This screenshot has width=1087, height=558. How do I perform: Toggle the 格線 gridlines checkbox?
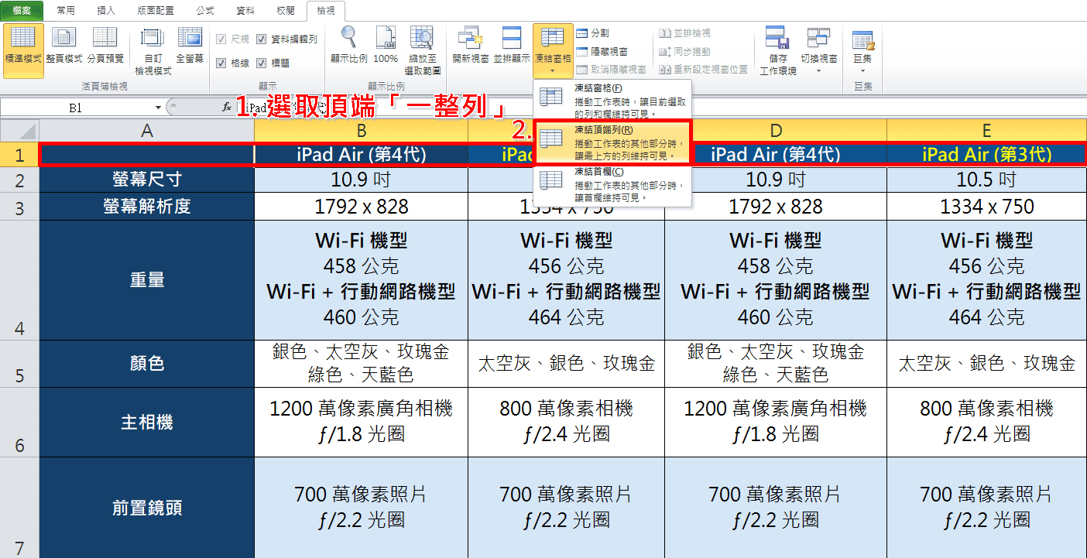coord(232,63)
